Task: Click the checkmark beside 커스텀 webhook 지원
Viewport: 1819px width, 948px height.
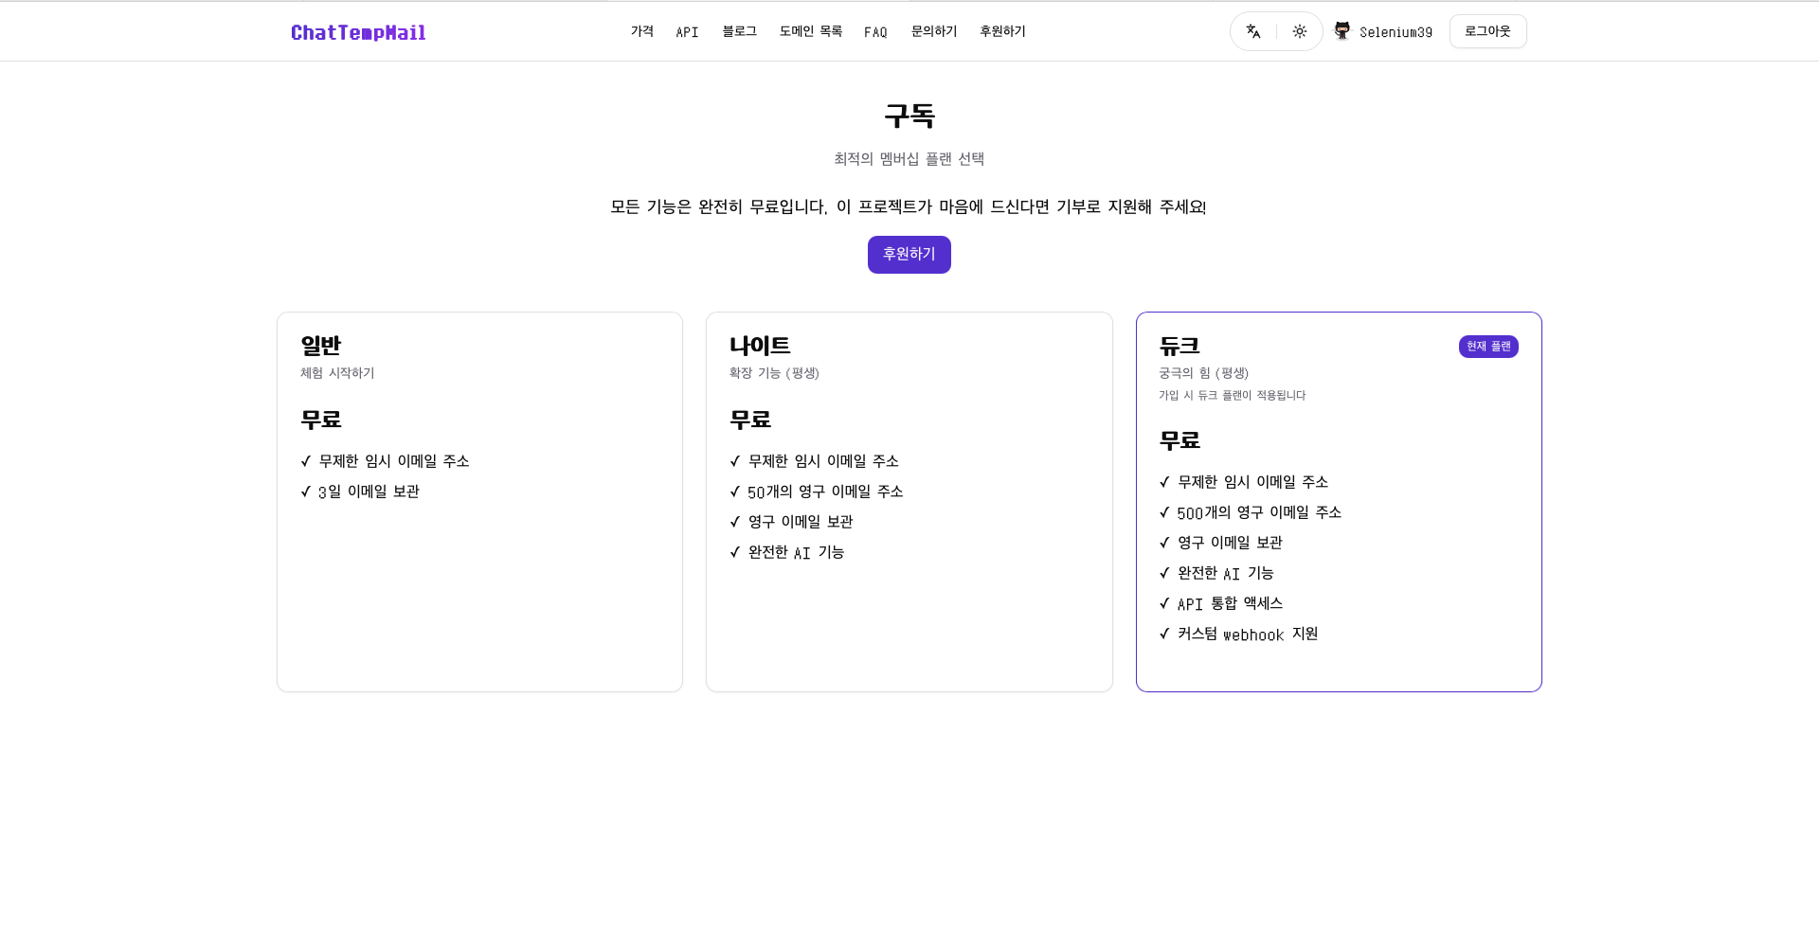Action: pos(1165,634)
